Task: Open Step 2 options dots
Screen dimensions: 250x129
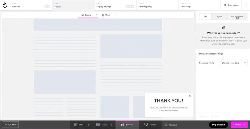Action: click(112, 125)
